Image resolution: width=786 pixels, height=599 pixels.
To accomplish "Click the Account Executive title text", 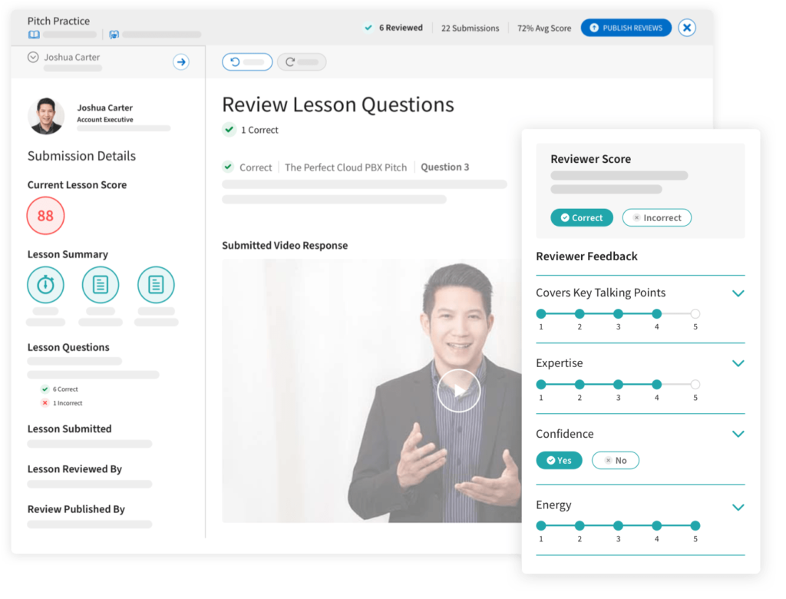I will [x=104, y=119].
